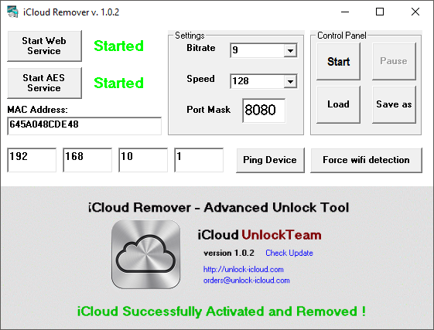Click the Ping Device button
The image size is (434, 330).
(270, 160)
